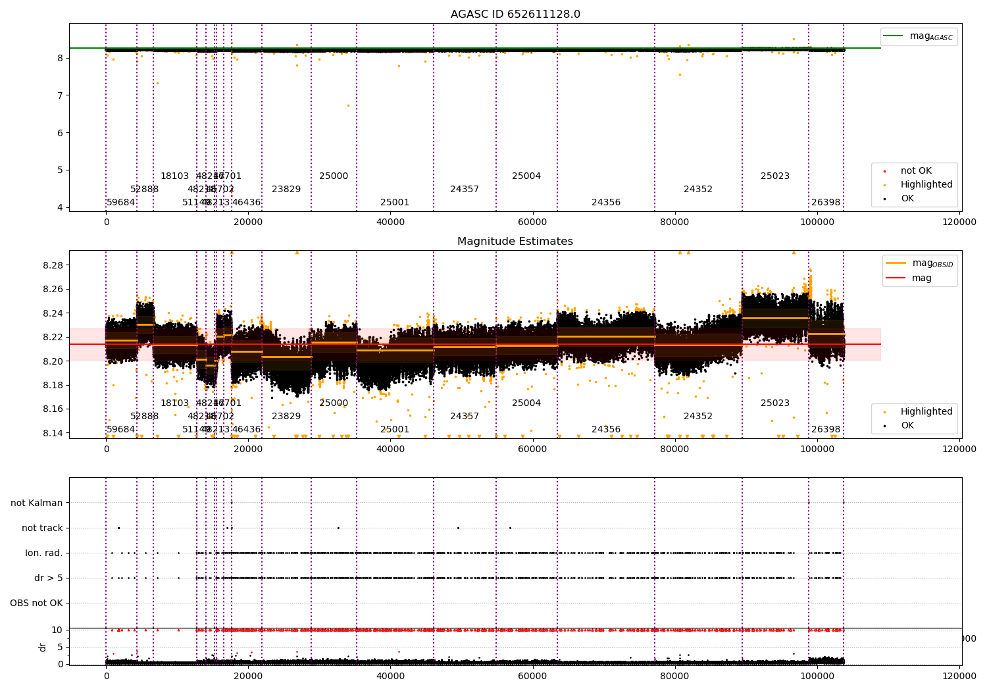Click the red 'mag' legend entry
This screenshot has width=987, height=691.
(x=909, y=278)
